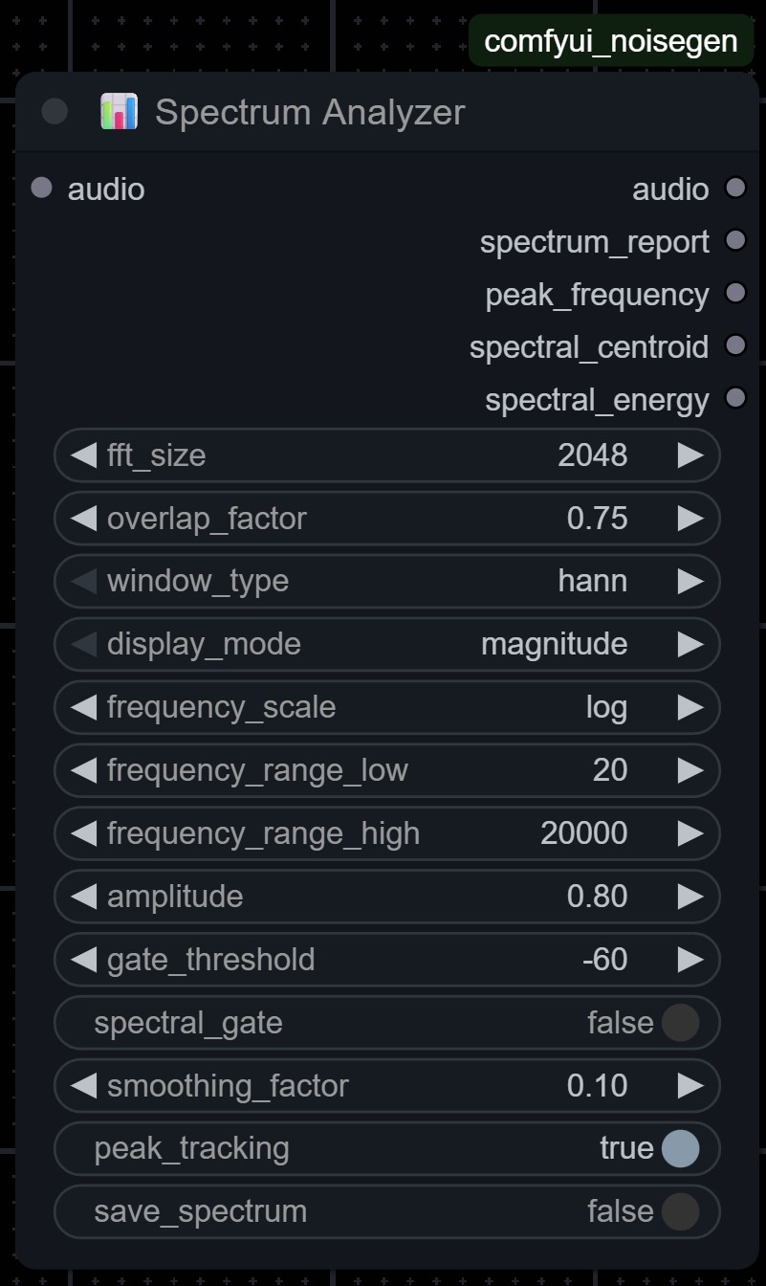766x1286 pixels.
Task: Click the Spectrum Analyzer node title
Action: pos(310,112)
